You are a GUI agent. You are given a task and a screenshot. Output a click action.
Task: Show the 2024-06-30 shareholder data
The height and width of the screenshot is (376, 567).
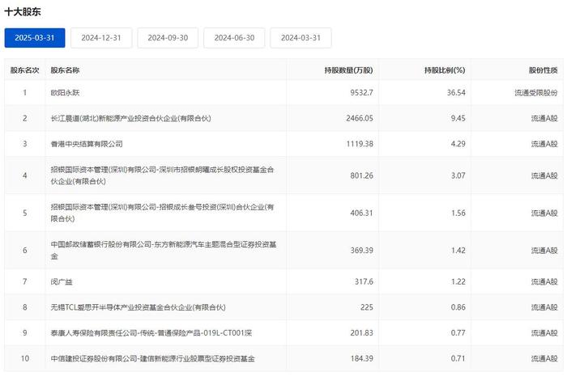(234, 38)
